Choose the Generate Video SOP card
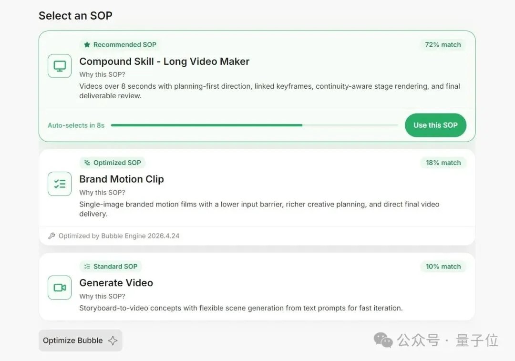This screenshot has width=515, height=361. tap(257, 287)
